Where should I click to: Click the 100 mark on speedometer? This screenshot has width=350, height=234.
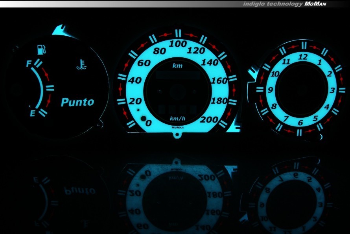178,44
